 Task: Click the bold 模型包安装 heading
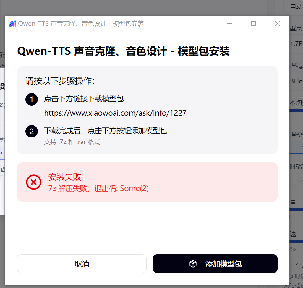pyautogui.click(x=203, y=51)
